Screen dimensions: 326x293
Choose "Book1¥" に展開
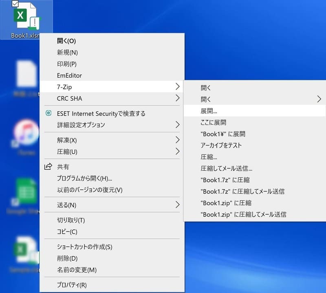pyautogui.click(x=255, y=134)
